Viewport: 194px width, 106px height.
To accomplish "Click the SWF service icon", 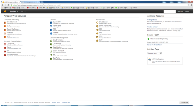I will (x=97, y=41).
